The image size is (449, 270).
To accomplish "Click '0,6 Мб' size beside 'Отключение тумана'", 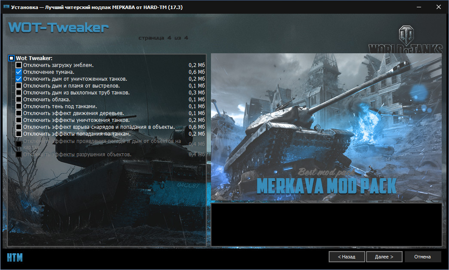I will pyautogui.click(x=197, y=72).
